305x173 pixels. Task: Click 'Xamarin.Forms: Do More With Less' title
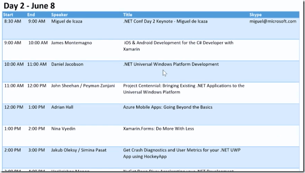coord(159,129)
